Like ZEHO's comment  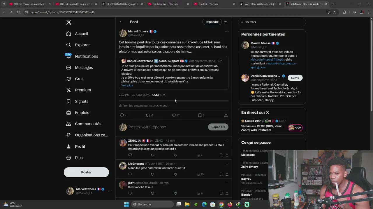175,155
